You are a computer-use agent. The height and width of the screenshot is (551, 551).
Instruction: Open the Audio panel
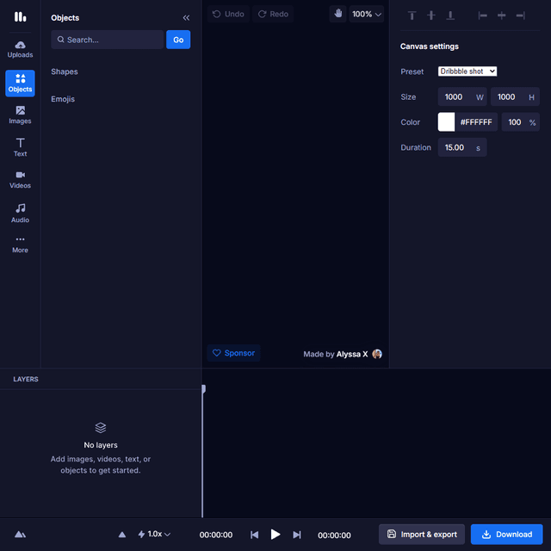[20, 213]
